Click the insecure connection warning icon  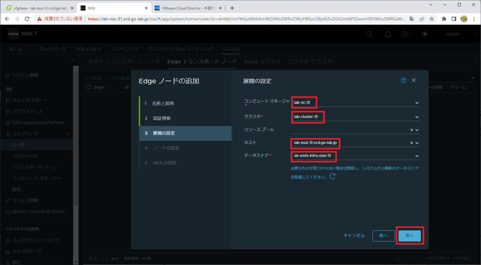point(39,19)
